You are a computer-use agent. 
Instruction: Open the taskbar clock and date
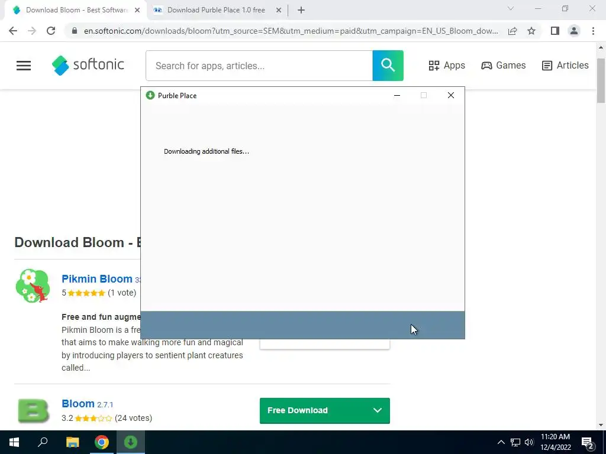pos(555,442)
